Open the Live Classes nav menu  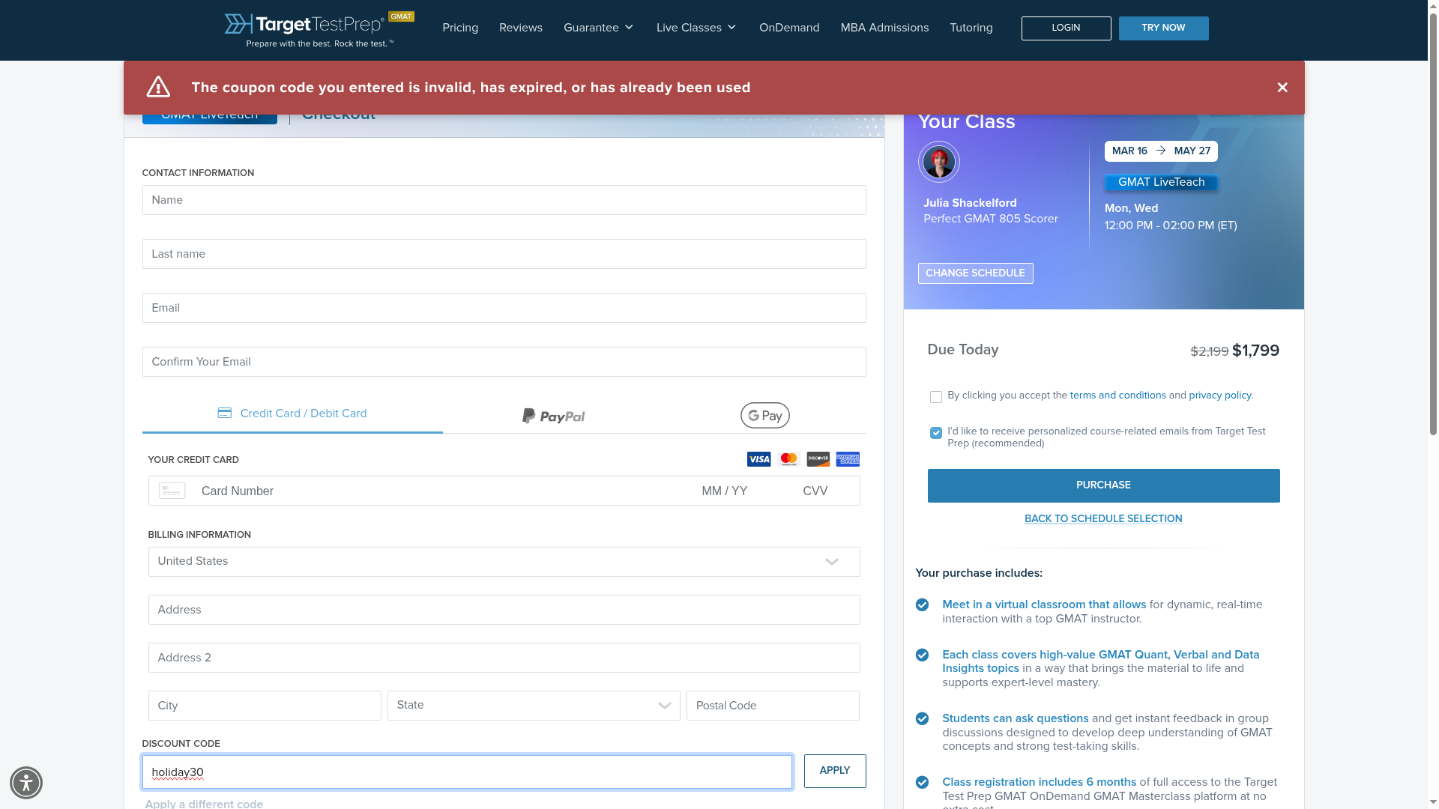(696, 28)
